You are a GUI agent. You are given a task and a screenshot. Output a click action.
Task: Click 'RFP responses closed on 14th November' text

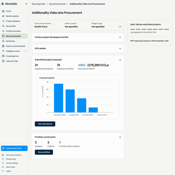(x=149, y=41)
